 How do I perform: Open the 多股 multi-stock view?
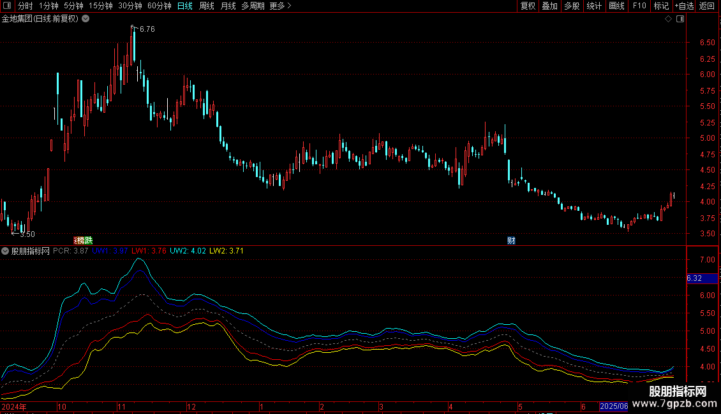pyautogui.click(x=572, y=6)
